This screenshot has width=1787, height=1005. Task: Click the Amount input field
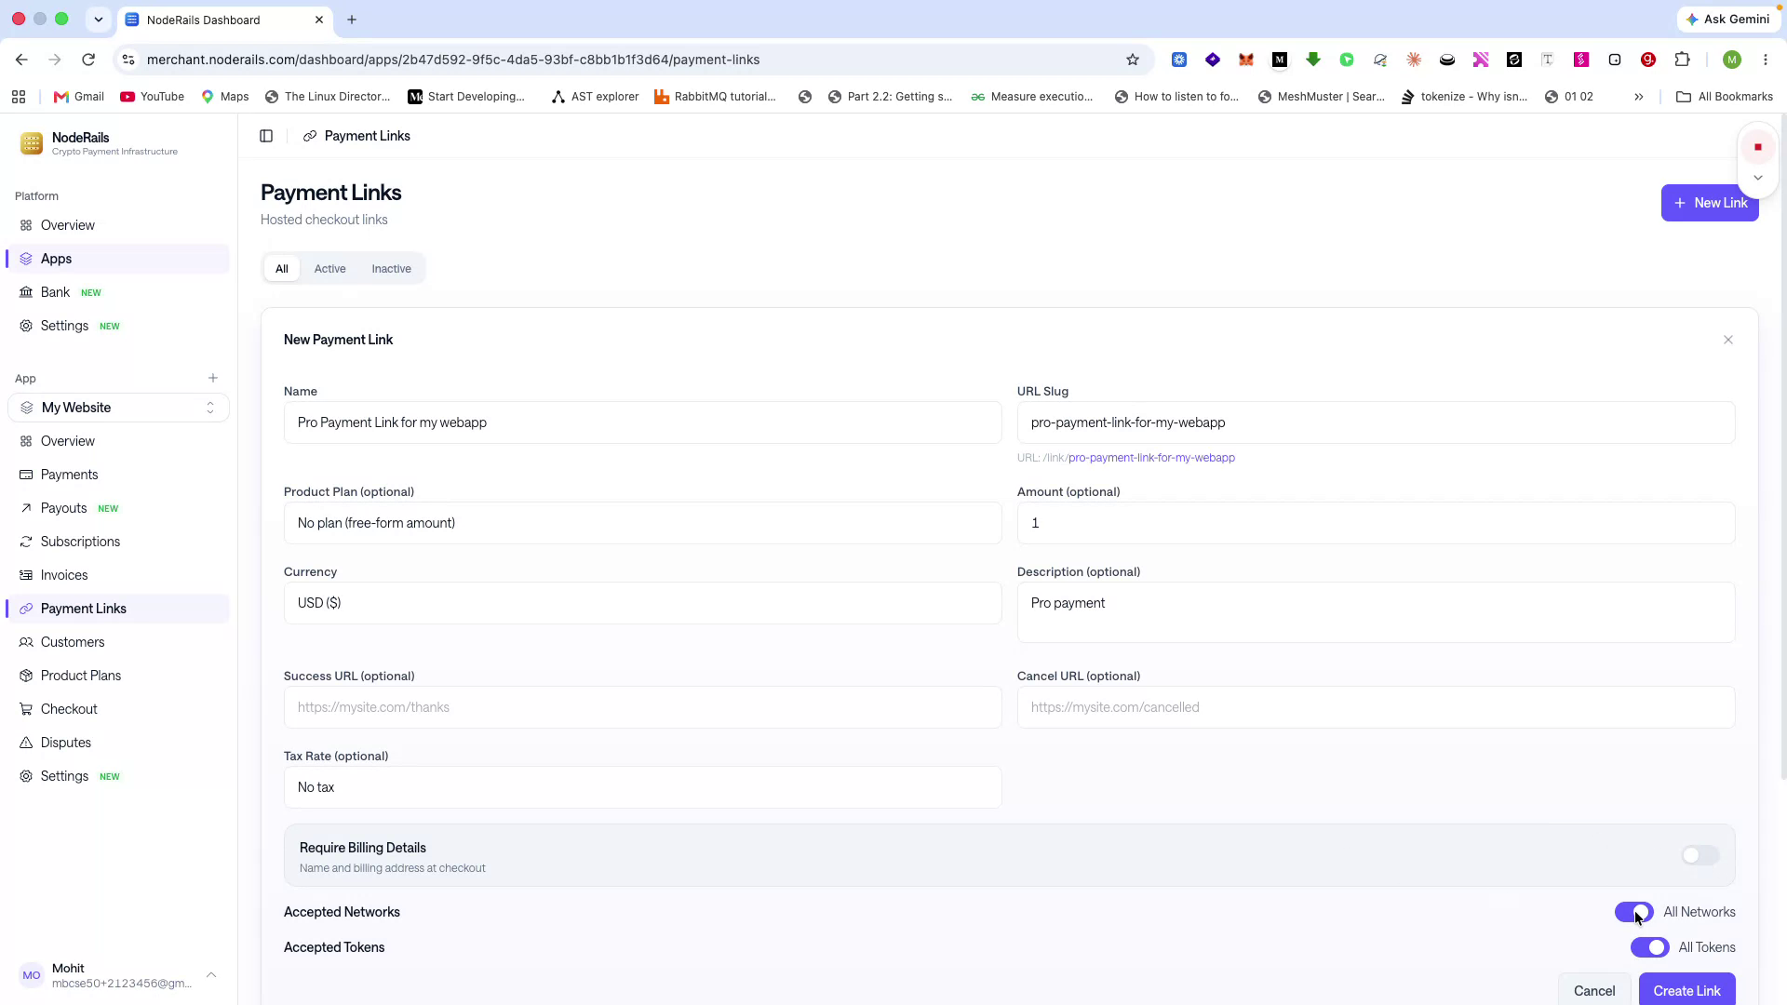[x=1376, y=523]
